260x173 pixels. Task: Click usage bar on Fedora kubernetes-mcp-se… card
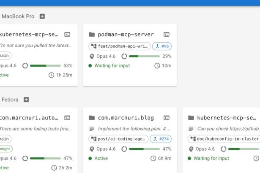tap(244, 149)
